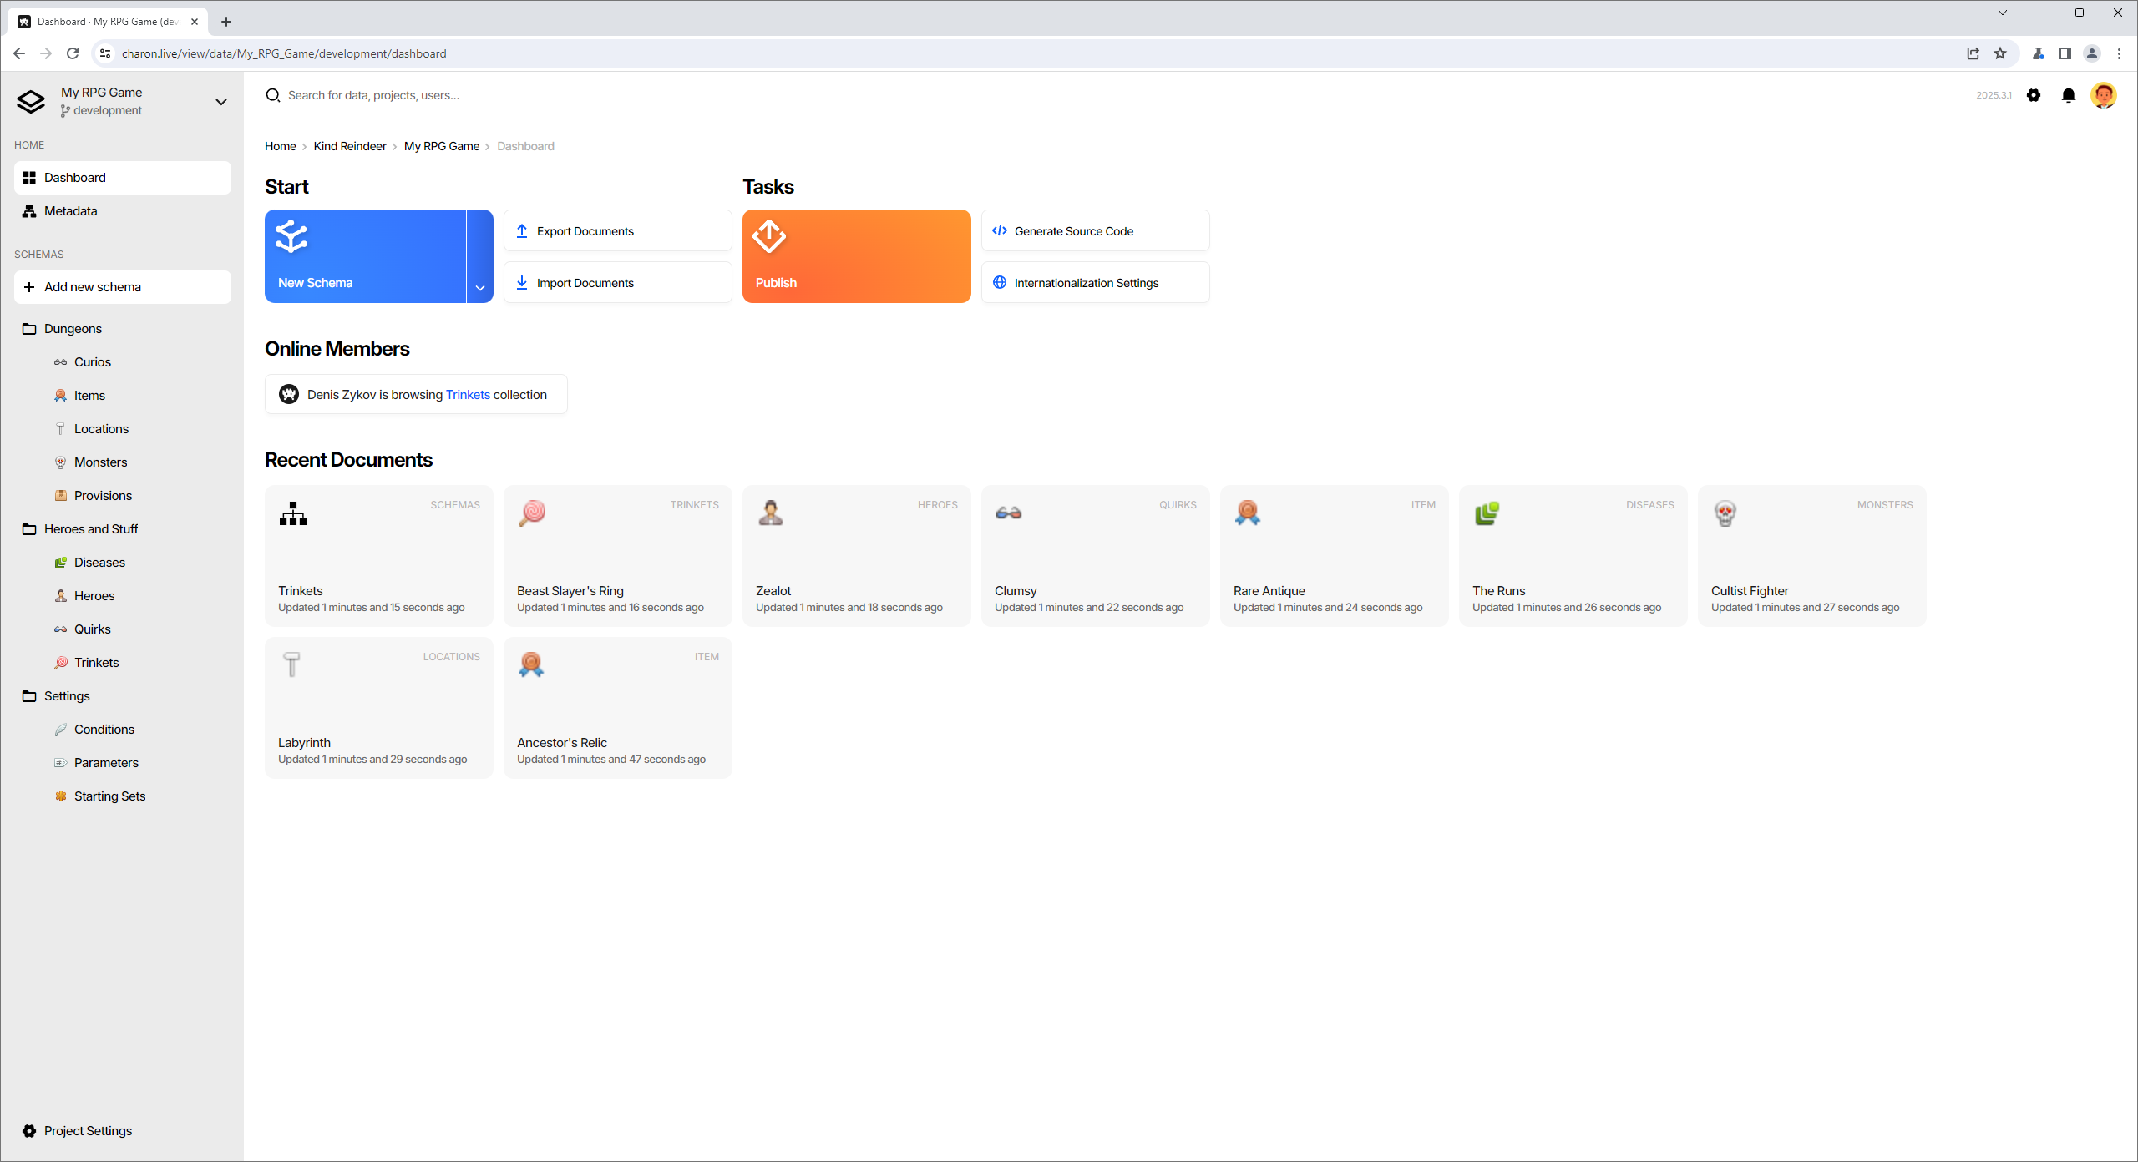Navigate to Kind Reindeer breadcrumb
This screenshot has height=1162, width=2138.
pyautogui.click(x=349, y=146)
